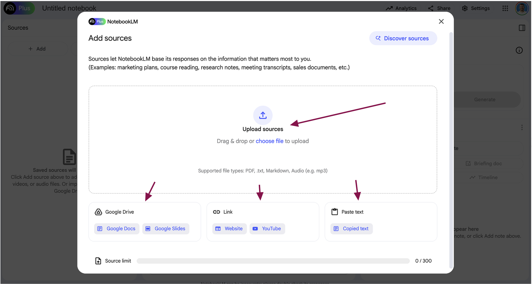This screenshot has height=284, width=532.
Task: Click the Paste text clipboard icon
Action: (x=334, y=212)
